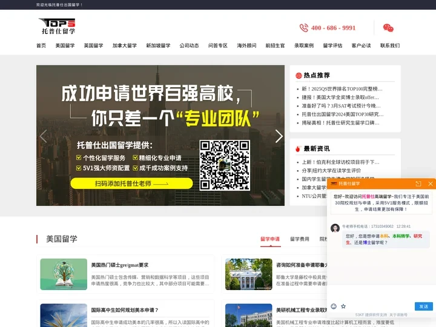The height and width of the screenshot is (327, 436).
Task: Open 问答专区 navigation item
Action: coord(218,45)
